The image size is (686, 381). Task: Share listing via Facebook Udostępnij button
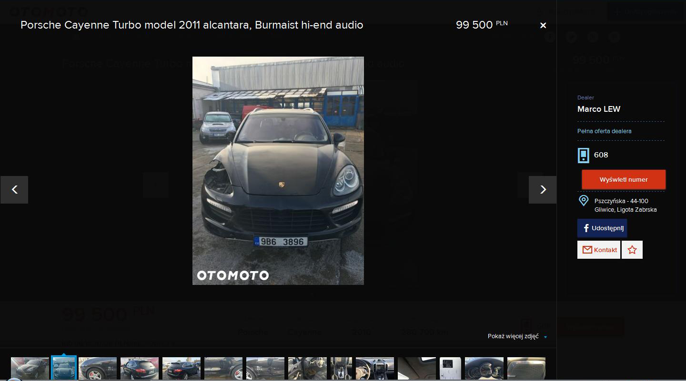pos(602,228)
